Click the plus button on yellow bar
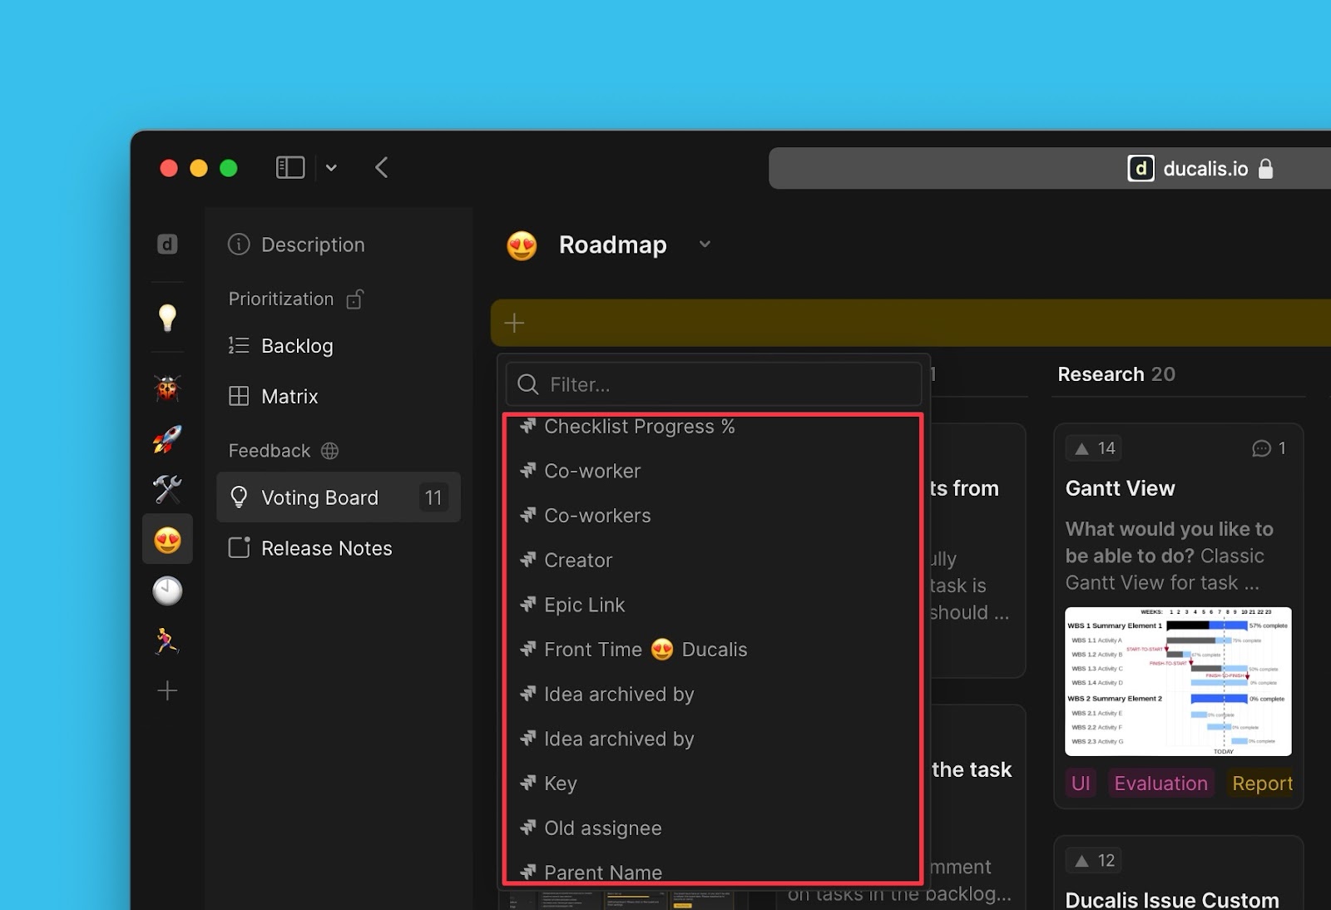The image size is (1331, 910). (514, 323)
